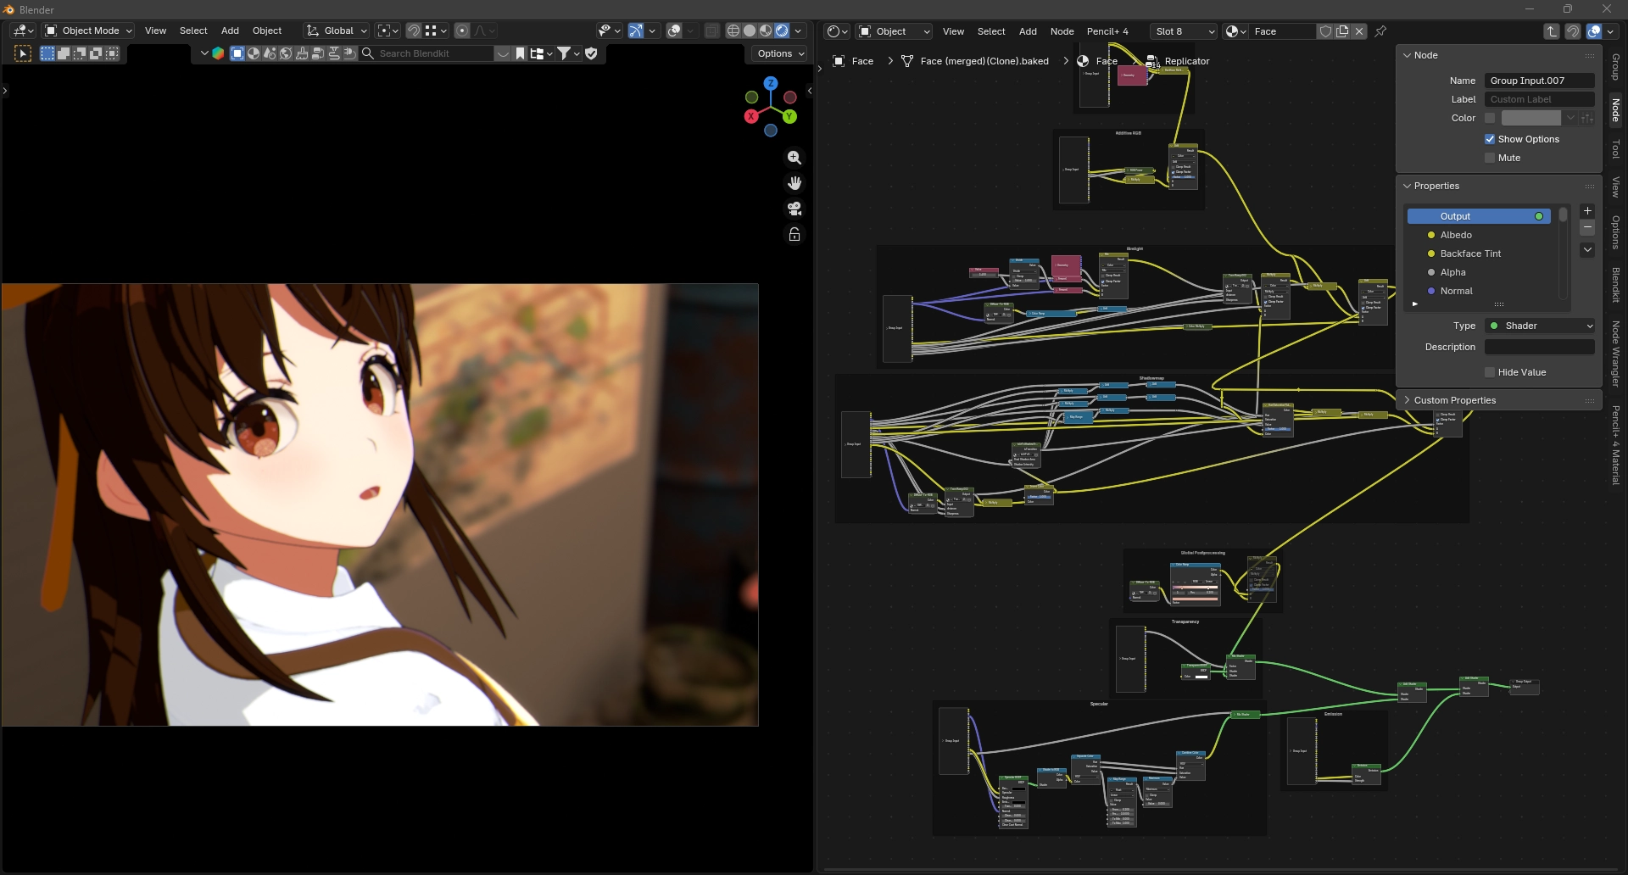Enable custom node Color checkbox

pos(1490,118)
